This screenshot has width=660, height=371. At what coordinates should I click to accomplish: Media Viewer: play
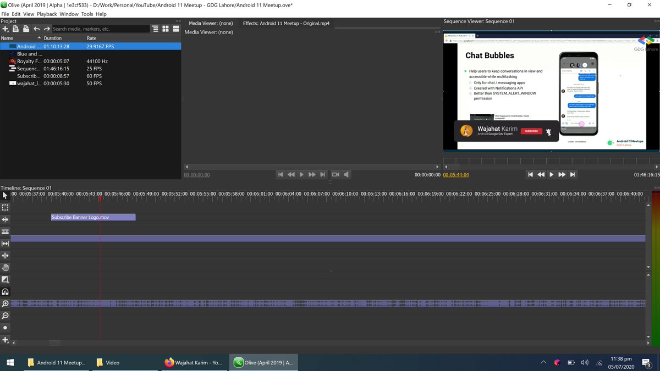pos(301,174)
